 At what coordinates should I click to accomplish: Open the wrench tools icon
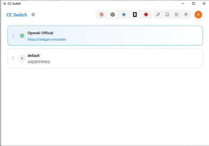coord(158,15)
